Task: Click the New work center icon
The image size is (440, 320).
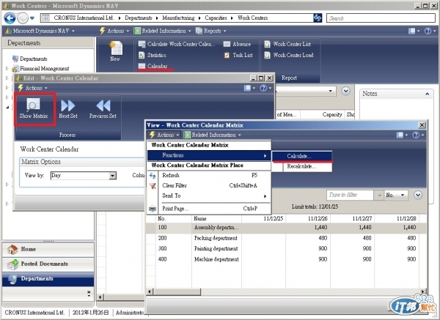Action: 115,51
